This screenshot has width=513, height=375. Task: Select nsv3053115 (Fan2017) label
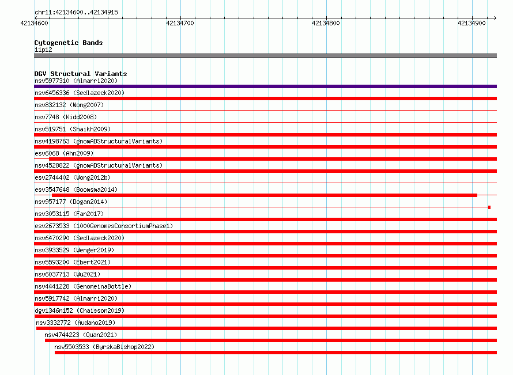pos(69,214)
